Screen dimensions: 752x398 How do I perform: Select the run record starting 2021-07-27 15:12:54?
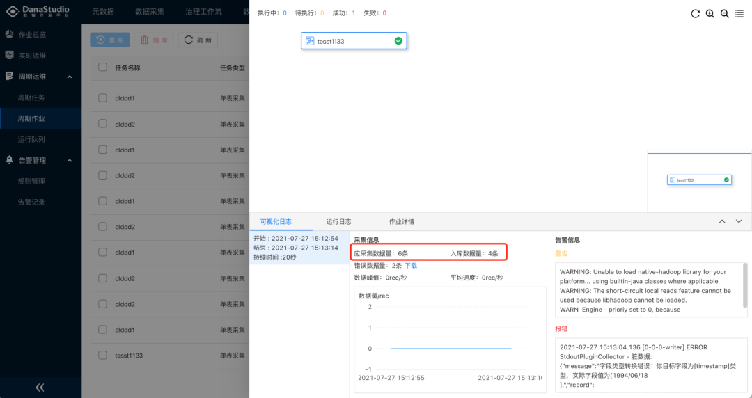click(299, 248)
